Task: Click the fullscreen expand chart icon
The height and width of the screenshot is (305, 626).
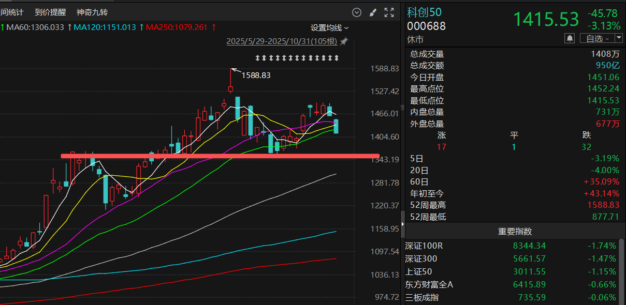Action: (x=389, y=12)
